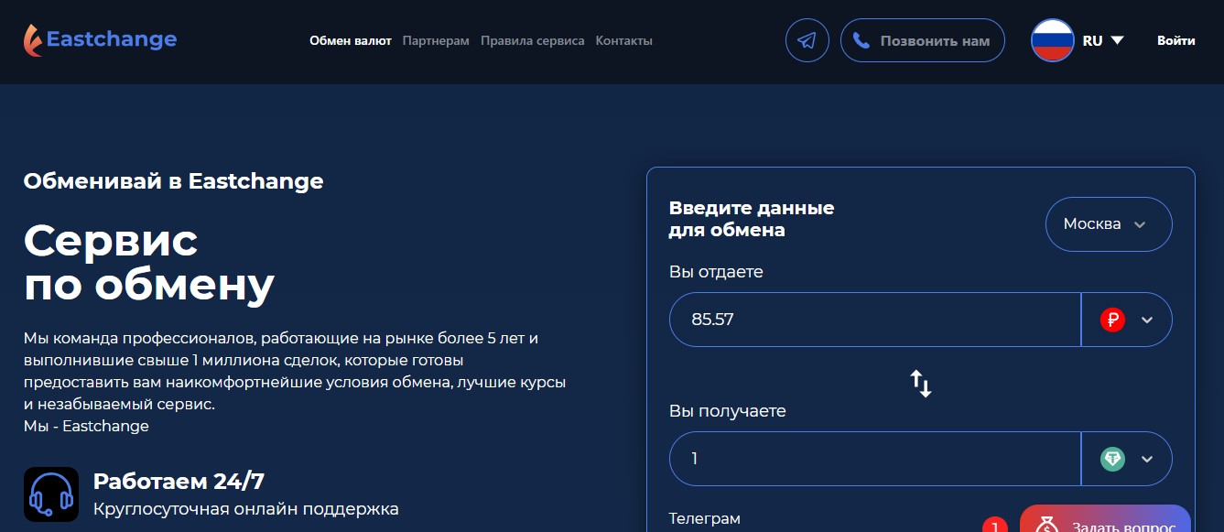The image size is (1224, 532).
Task: Click the Введите данные для обмена heading
Action: click(x=752, y=219)
